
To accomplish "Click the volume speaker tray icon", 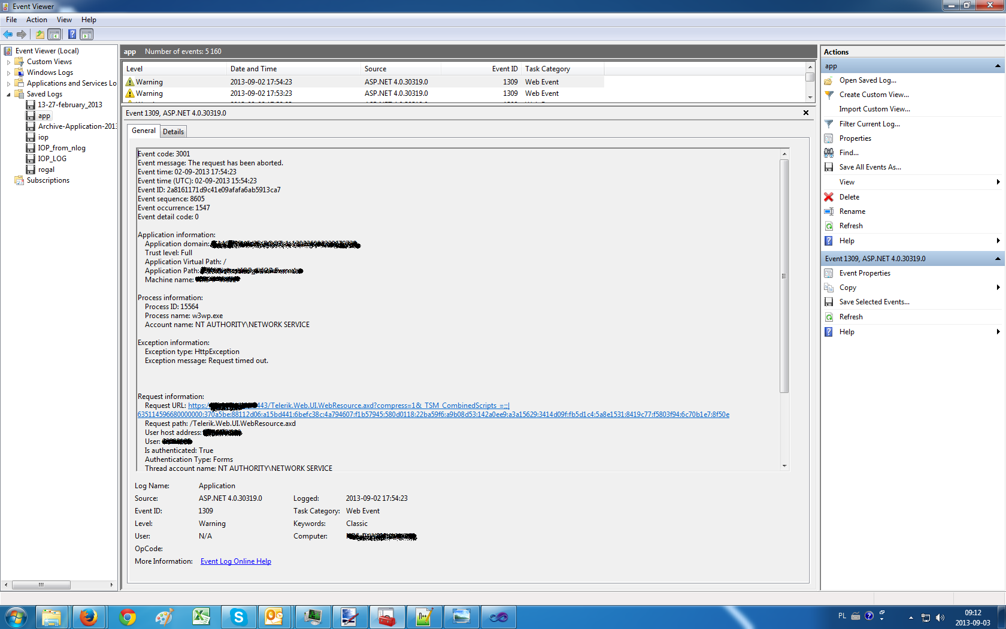I will 940,618.
